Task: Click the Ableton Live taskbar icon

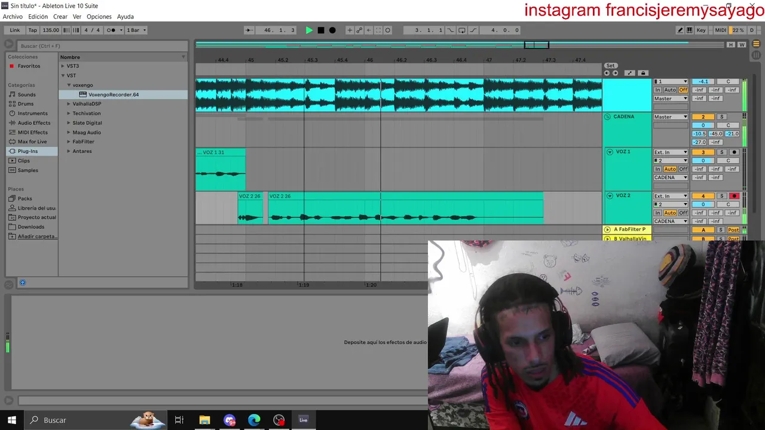Action: point(303,420)
